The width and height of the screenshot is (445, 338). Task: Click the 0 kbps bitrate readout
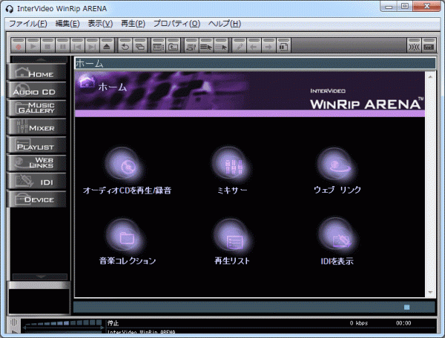pos(359,323)
